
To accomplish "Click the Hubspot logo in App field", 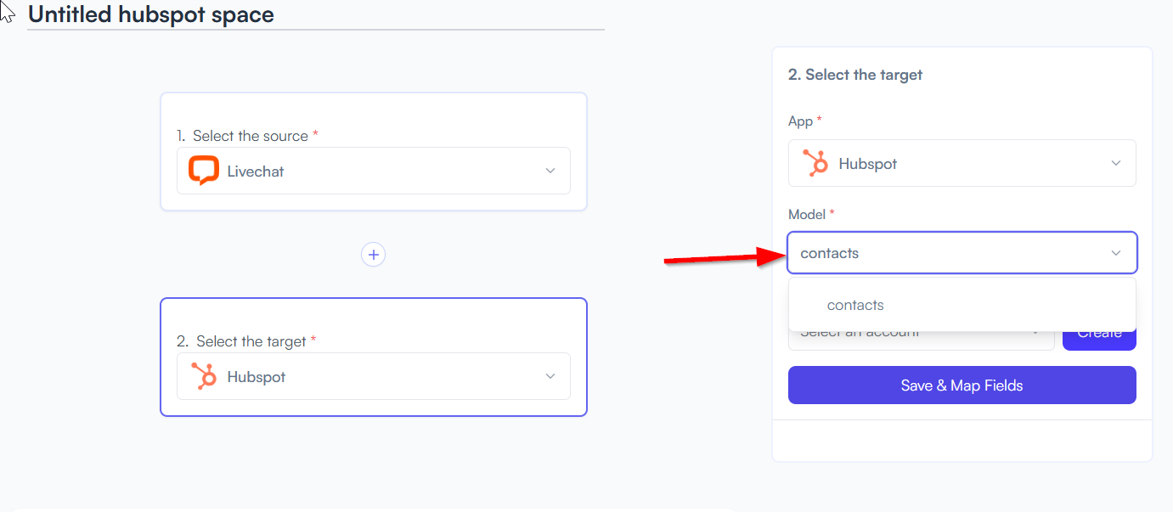I will 815,163.
